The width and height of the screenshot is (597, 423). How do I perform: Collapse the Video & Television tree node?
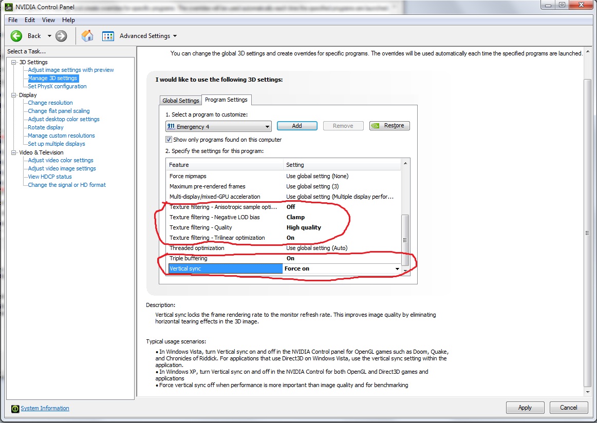pos(14,152)
